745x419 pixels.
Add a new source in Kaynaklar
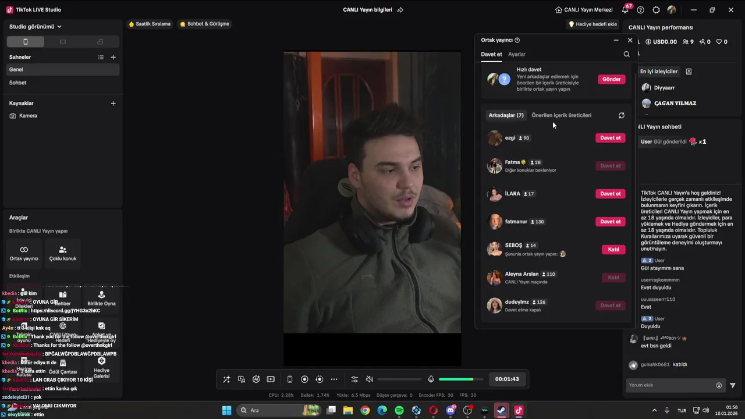click(113, 103)
